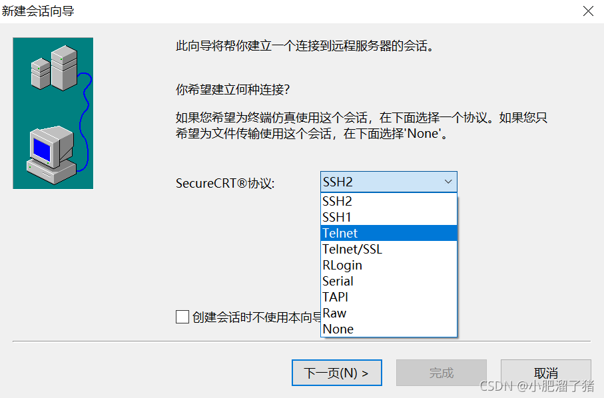The width and height of the screenshot is (604, 398).
Task: Click the desktop computer monitor icon
Action: (52, 154)
